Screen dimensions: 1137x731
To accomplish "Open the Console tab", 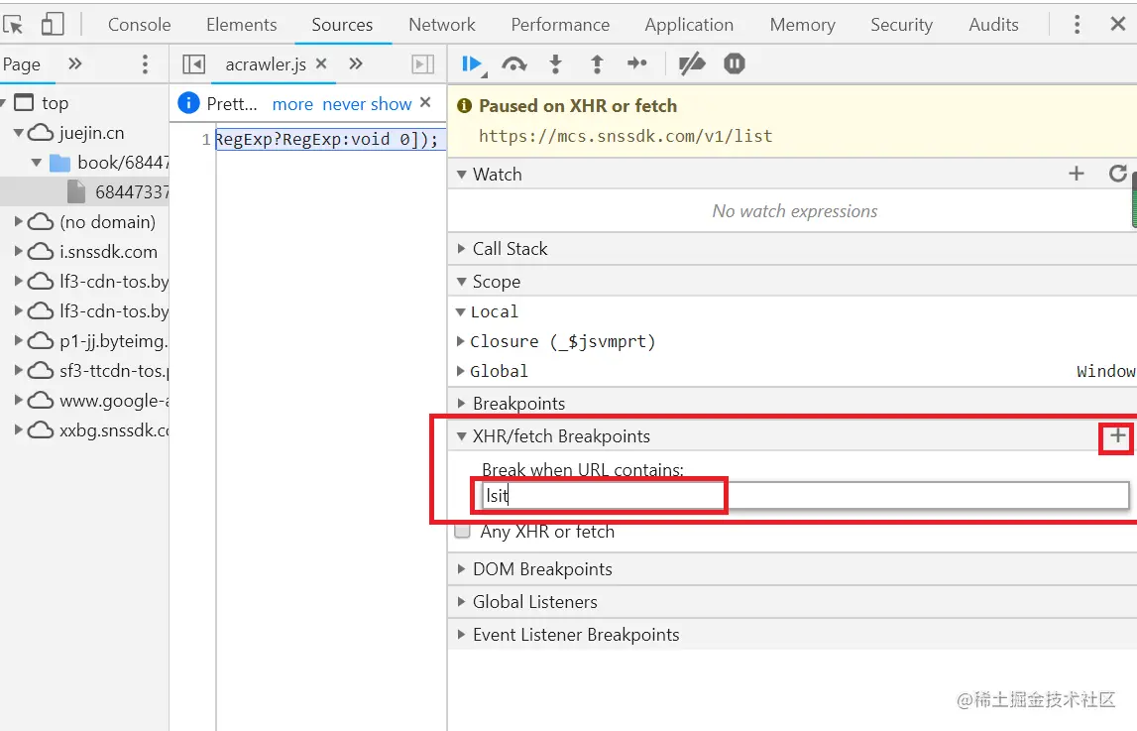I will pyautogui.click(x=139, y=25).
